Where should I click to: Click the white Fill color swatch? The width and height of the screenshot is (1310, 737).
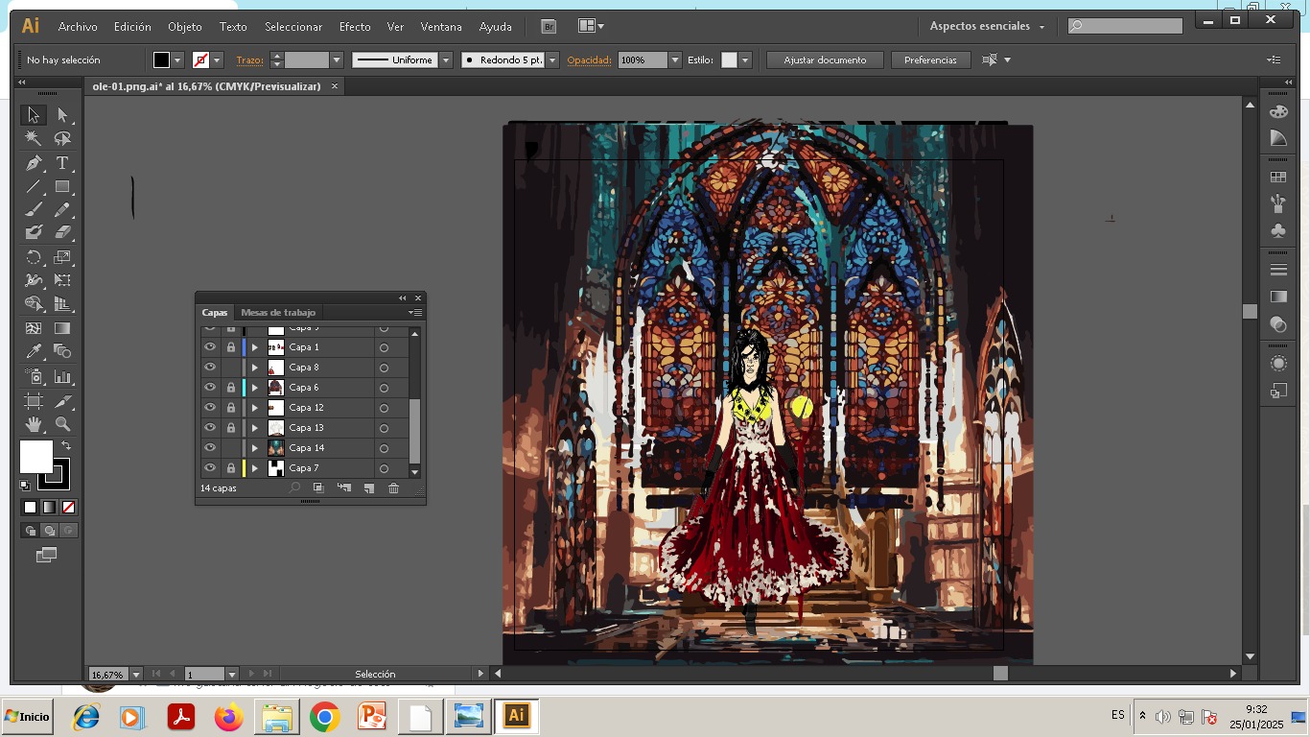36,457
